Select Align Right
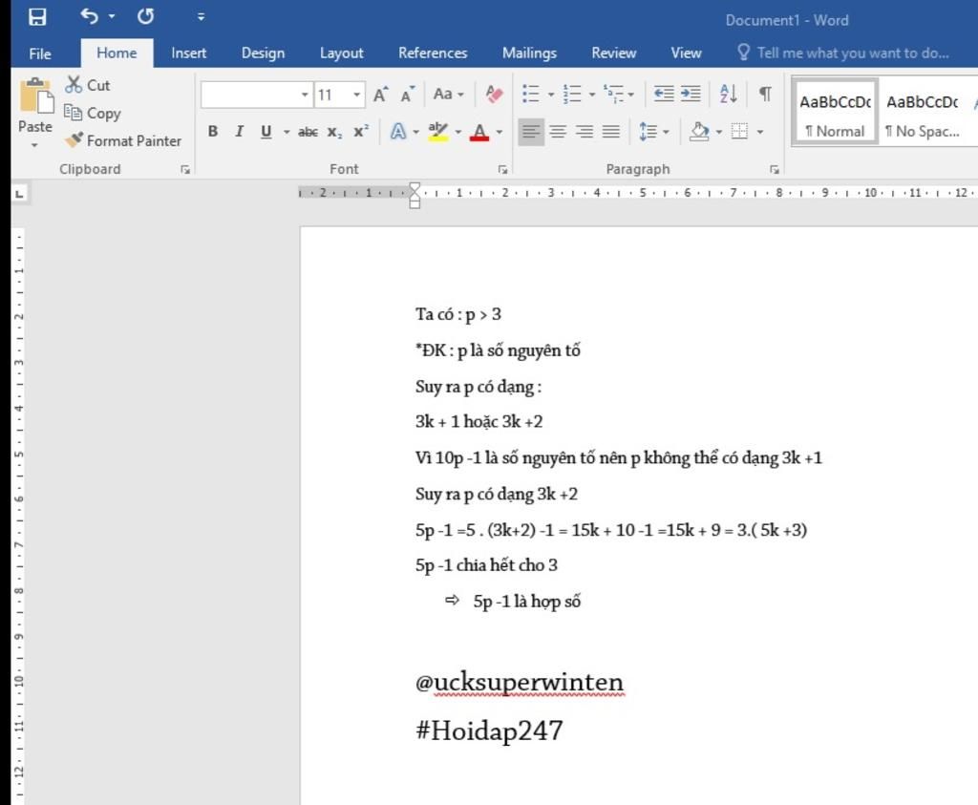The width and height of the screenshot is (978, 805). point(585,132)
